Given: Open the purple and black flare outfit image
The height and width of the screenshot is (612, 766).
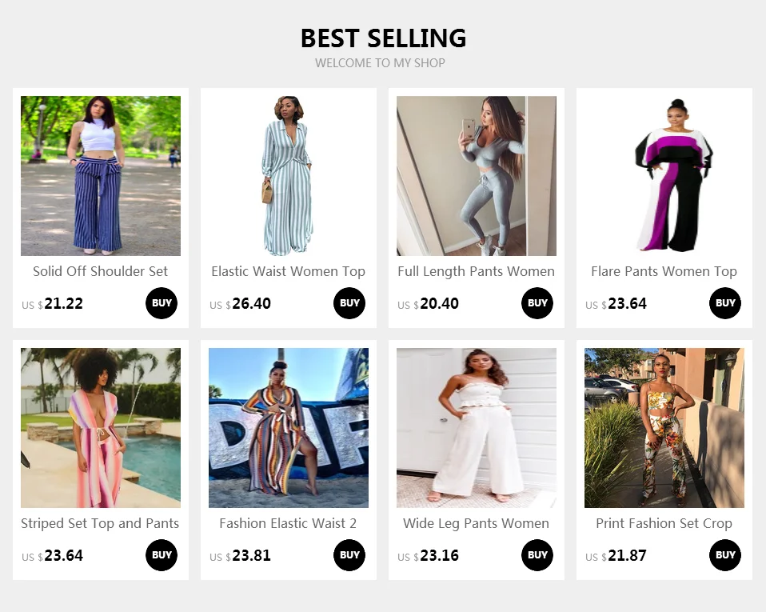Looking at the screenshot, I should pos(664,176).
